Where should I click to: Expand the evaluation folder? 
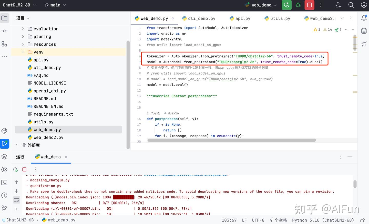coord(23,29)
